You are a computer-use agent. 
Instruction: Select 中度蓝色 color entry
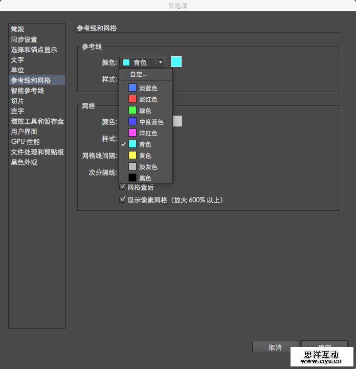[x=151, y=122]
